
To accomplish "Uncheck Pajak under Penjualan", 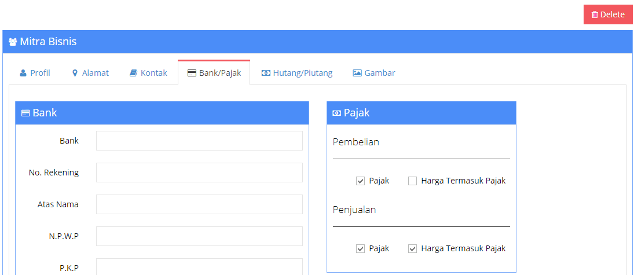I will (x=360, y=248).
